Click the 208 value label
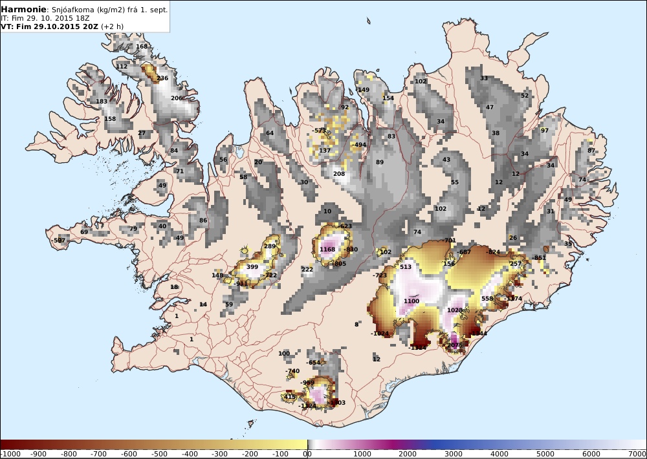 point(339,174)
